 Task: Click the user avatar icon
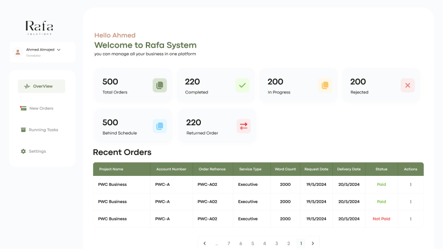(x=18, y=52)
